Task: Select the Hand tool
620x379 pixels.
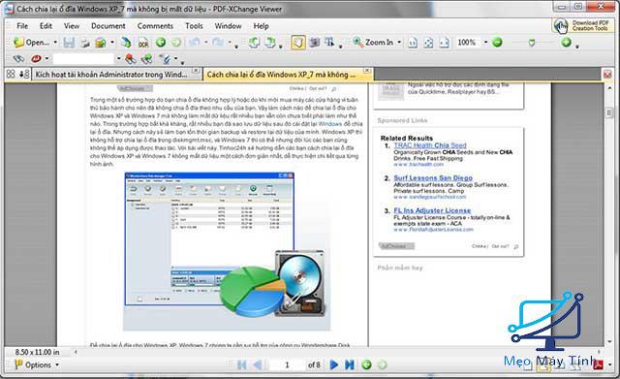Action: tap(298, 43)
